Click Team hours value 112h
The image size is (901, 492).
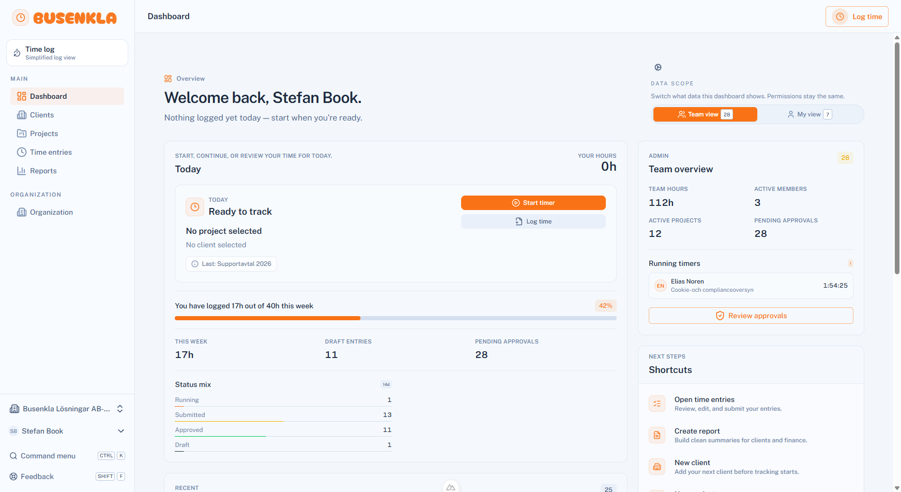[x=661, y=203]
